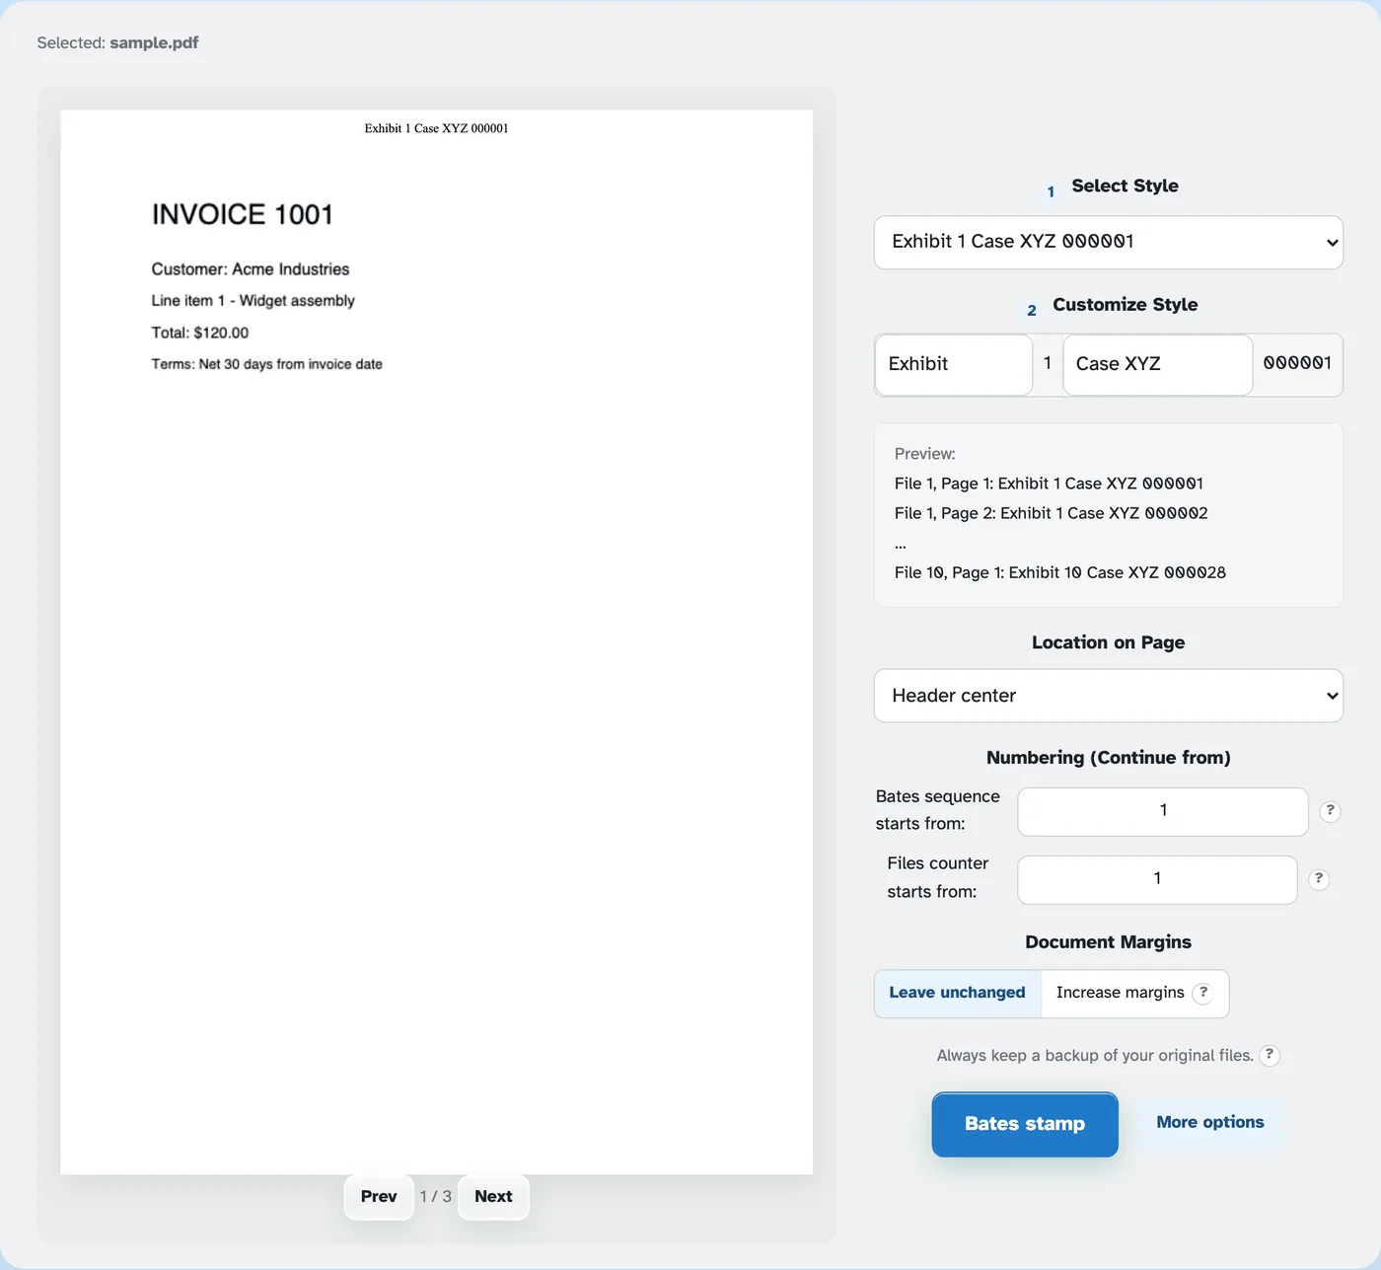This screenshot has width=1381, height=1270.
Task: Open help icon beside backup reminder
Action: point(1270,1055)
